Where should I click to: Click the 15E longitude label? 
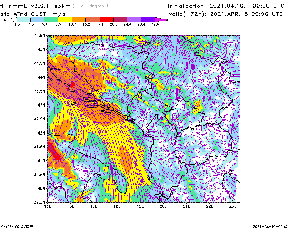(47, 206)
